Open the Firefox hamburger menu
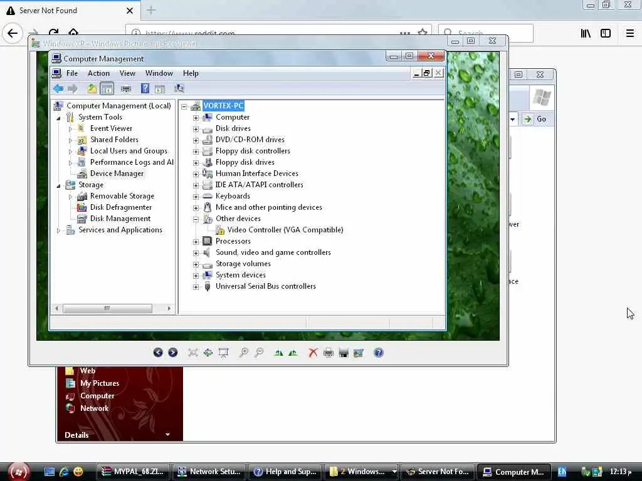 [x=630, y=34]
